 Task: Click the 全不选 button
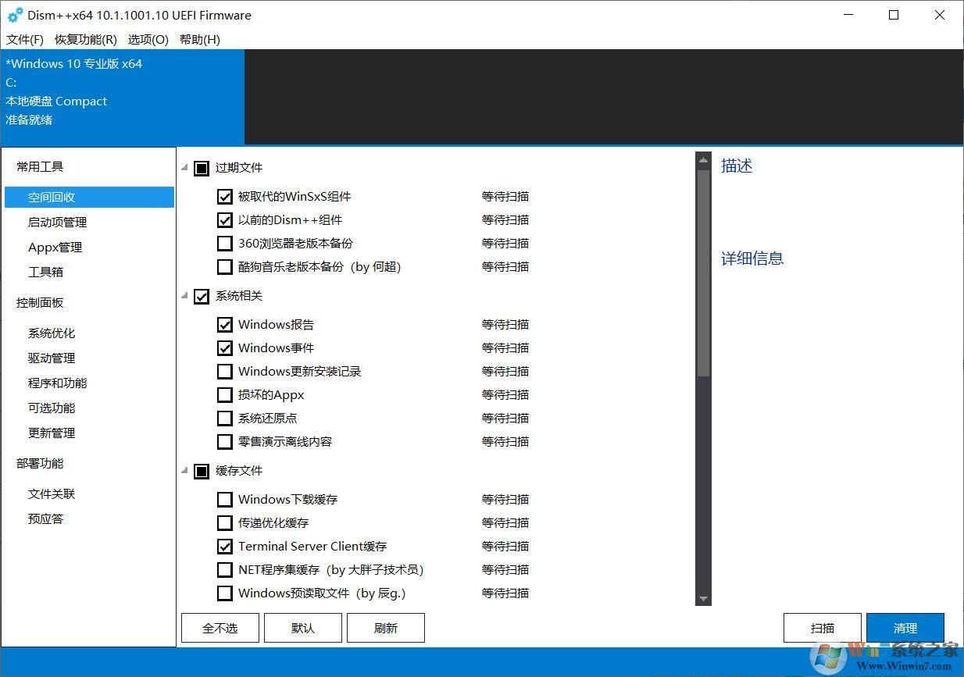[x=220, y=627]
